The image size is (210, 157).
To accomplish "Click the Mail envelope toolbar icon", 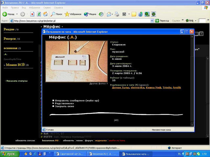I will pyautogui.click(x=108, y=14).
